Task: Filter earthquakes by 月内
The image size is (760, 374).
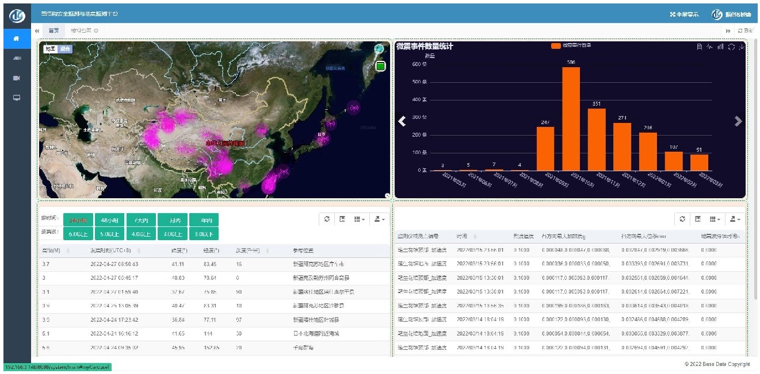Action: click(173, 220)
